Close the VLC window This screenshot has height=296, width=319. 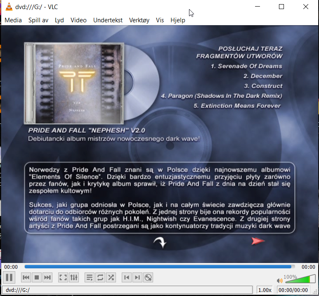pos(305,7)
